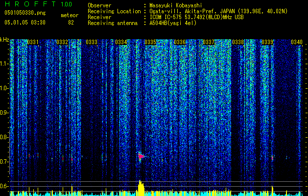Click the HROFFT program title

click(x=30, y=4)
